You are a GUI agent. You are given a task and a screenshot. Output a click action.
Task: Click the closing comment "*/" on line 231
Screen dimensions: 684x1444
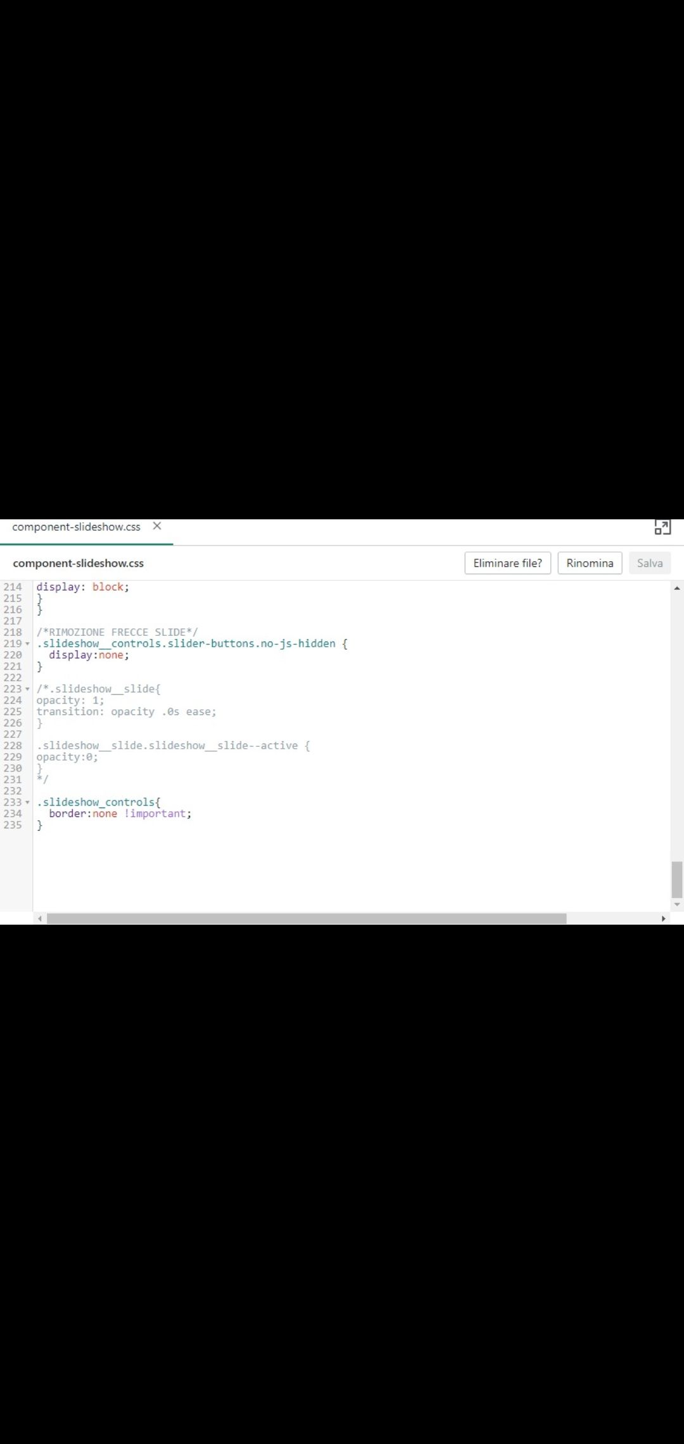[x=42, y=780]
